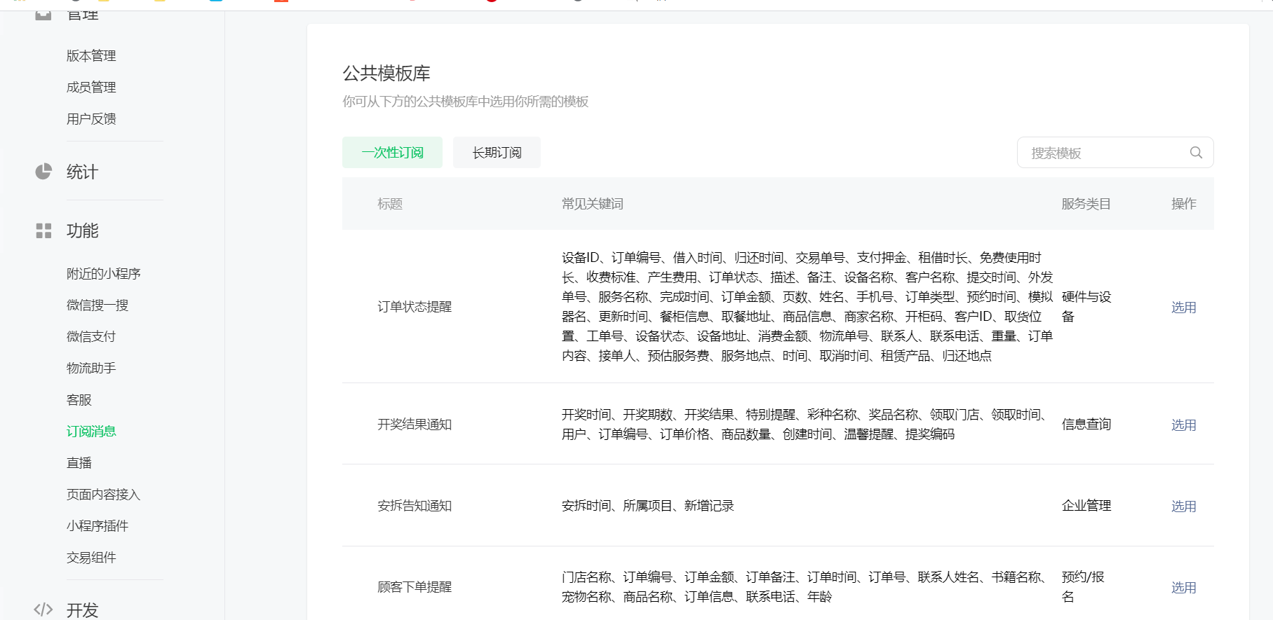Open 附近的小程序 in the sidebar
This screenshot has height=620, width=1273.
pyautogui.click(x=104, y=273)
